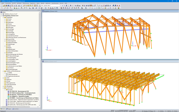The image size is (179, 112).
Task: Click the Print icon in the toolbar
Action: point(14,5)
